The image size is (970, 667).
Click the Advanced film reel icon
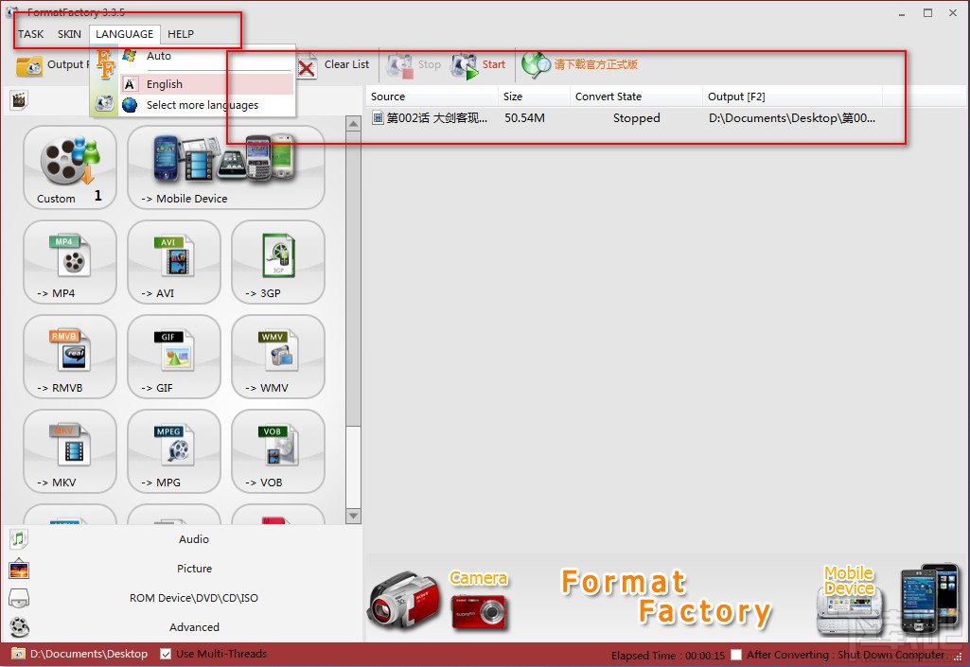click(x=19, y=627)
